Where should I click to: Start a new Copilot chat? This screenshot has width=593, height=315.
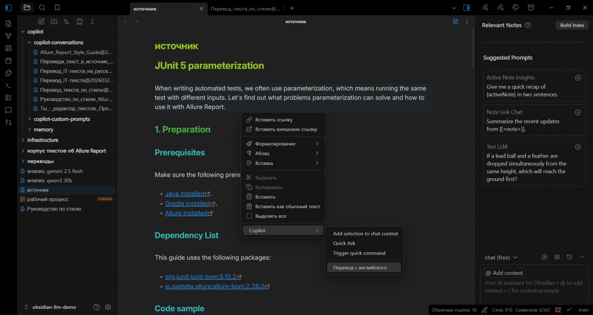coord(545,257)
